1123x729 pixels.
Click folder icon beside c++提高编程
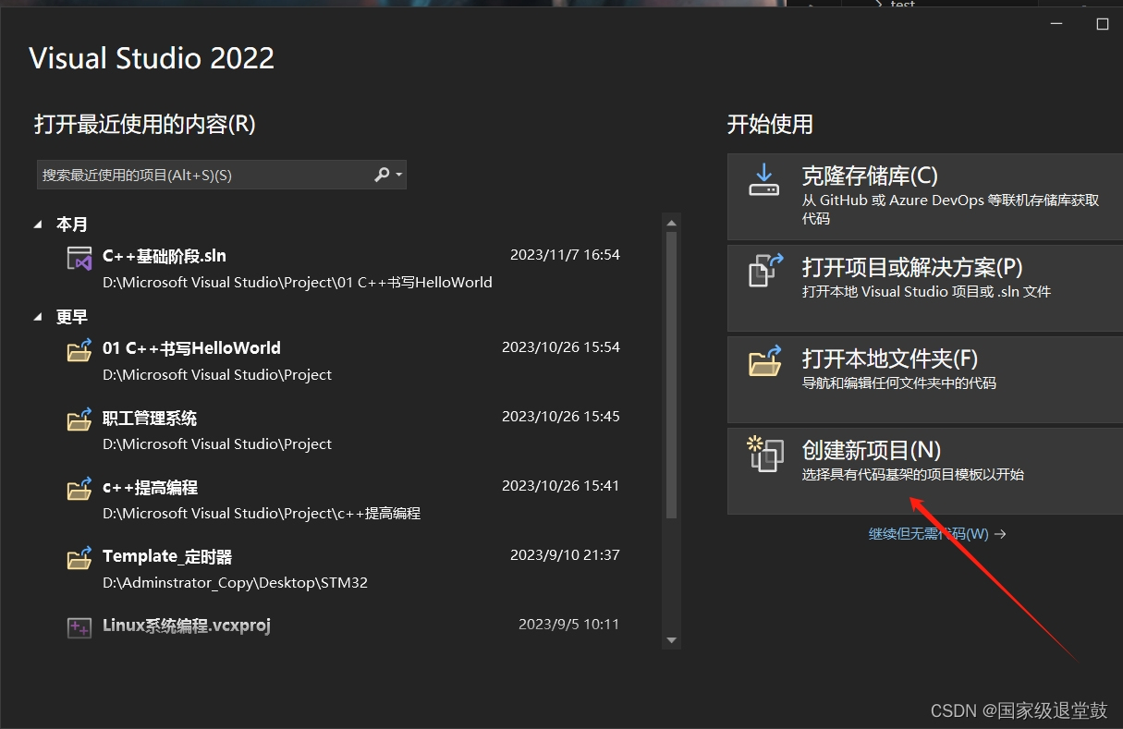click(x=79, y=489)
